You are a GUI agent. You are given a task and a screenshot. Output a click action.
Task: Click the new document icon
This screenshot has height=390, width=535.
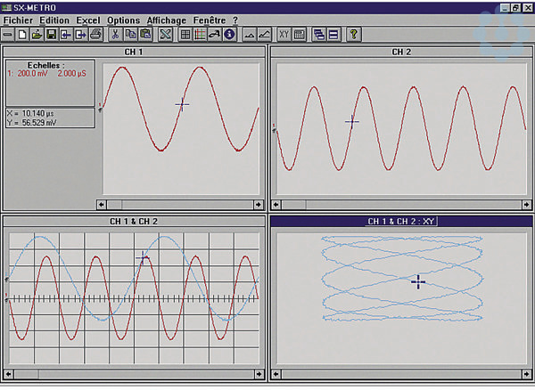tap(22, 35)
